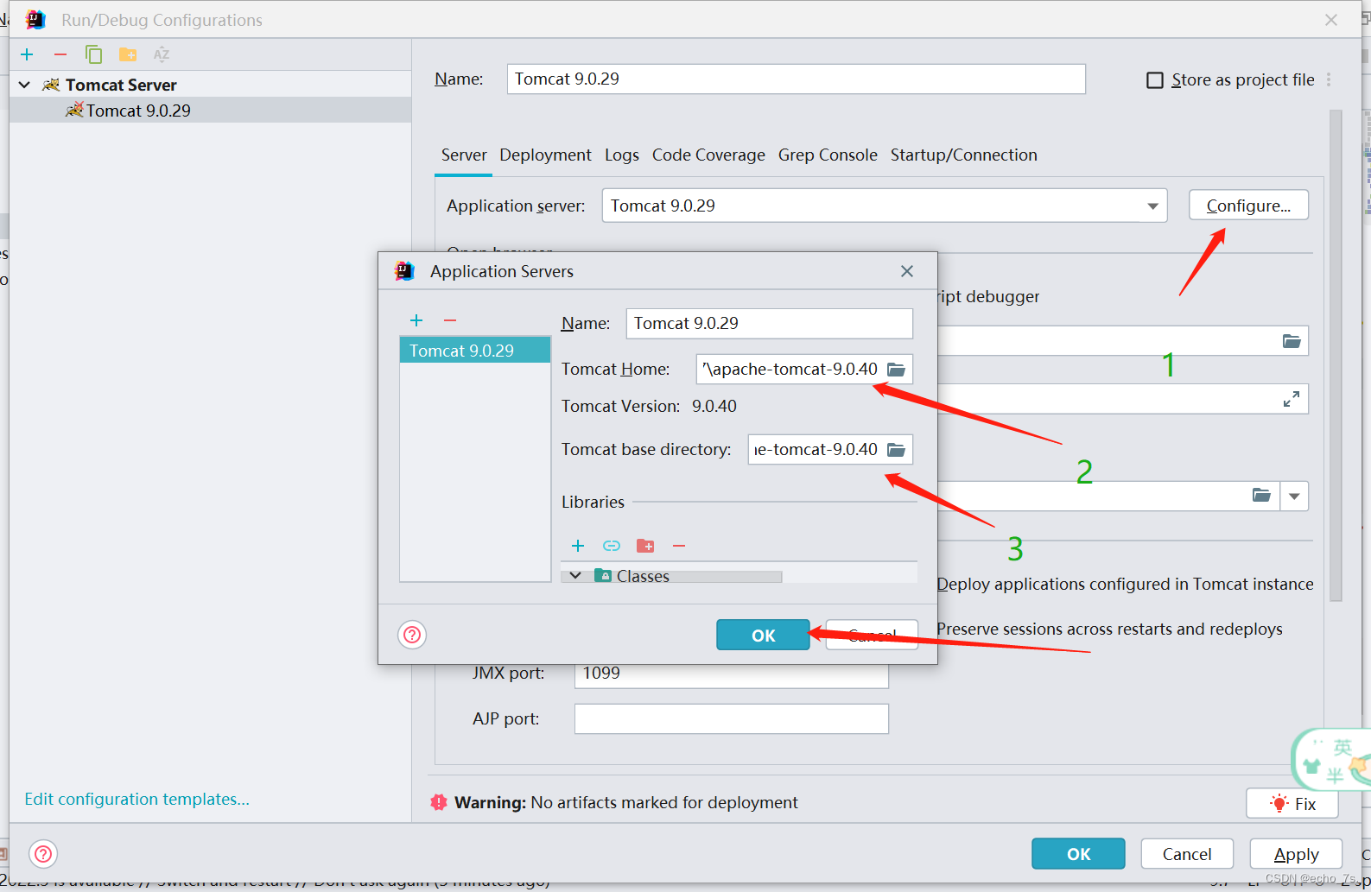Click the server settings vertical scrollbar
This screenshot has height=892, width=1371.
[1336, 354]
